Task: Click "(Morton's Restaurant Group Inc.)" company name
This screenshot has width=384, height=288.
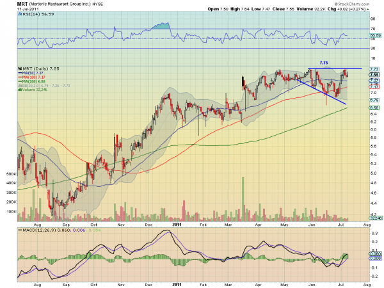Action: [x=60, y=4]
